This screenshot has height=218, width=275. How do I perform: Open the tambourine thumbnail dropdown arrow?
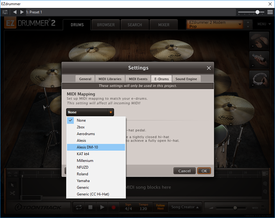tap(252, 85)
